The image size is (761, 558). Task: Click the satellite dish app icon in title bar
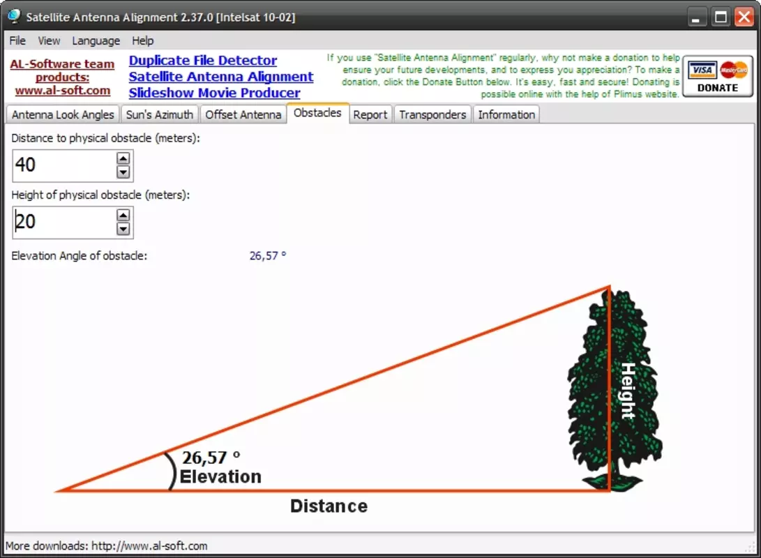[15, 16]
